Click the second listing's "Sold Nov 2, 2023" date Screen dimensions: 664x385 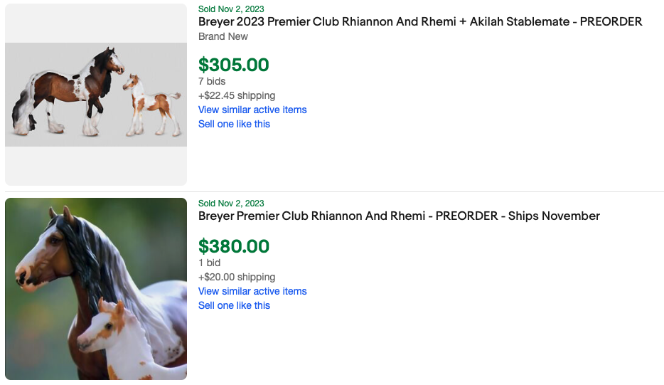tap(231, 204)
